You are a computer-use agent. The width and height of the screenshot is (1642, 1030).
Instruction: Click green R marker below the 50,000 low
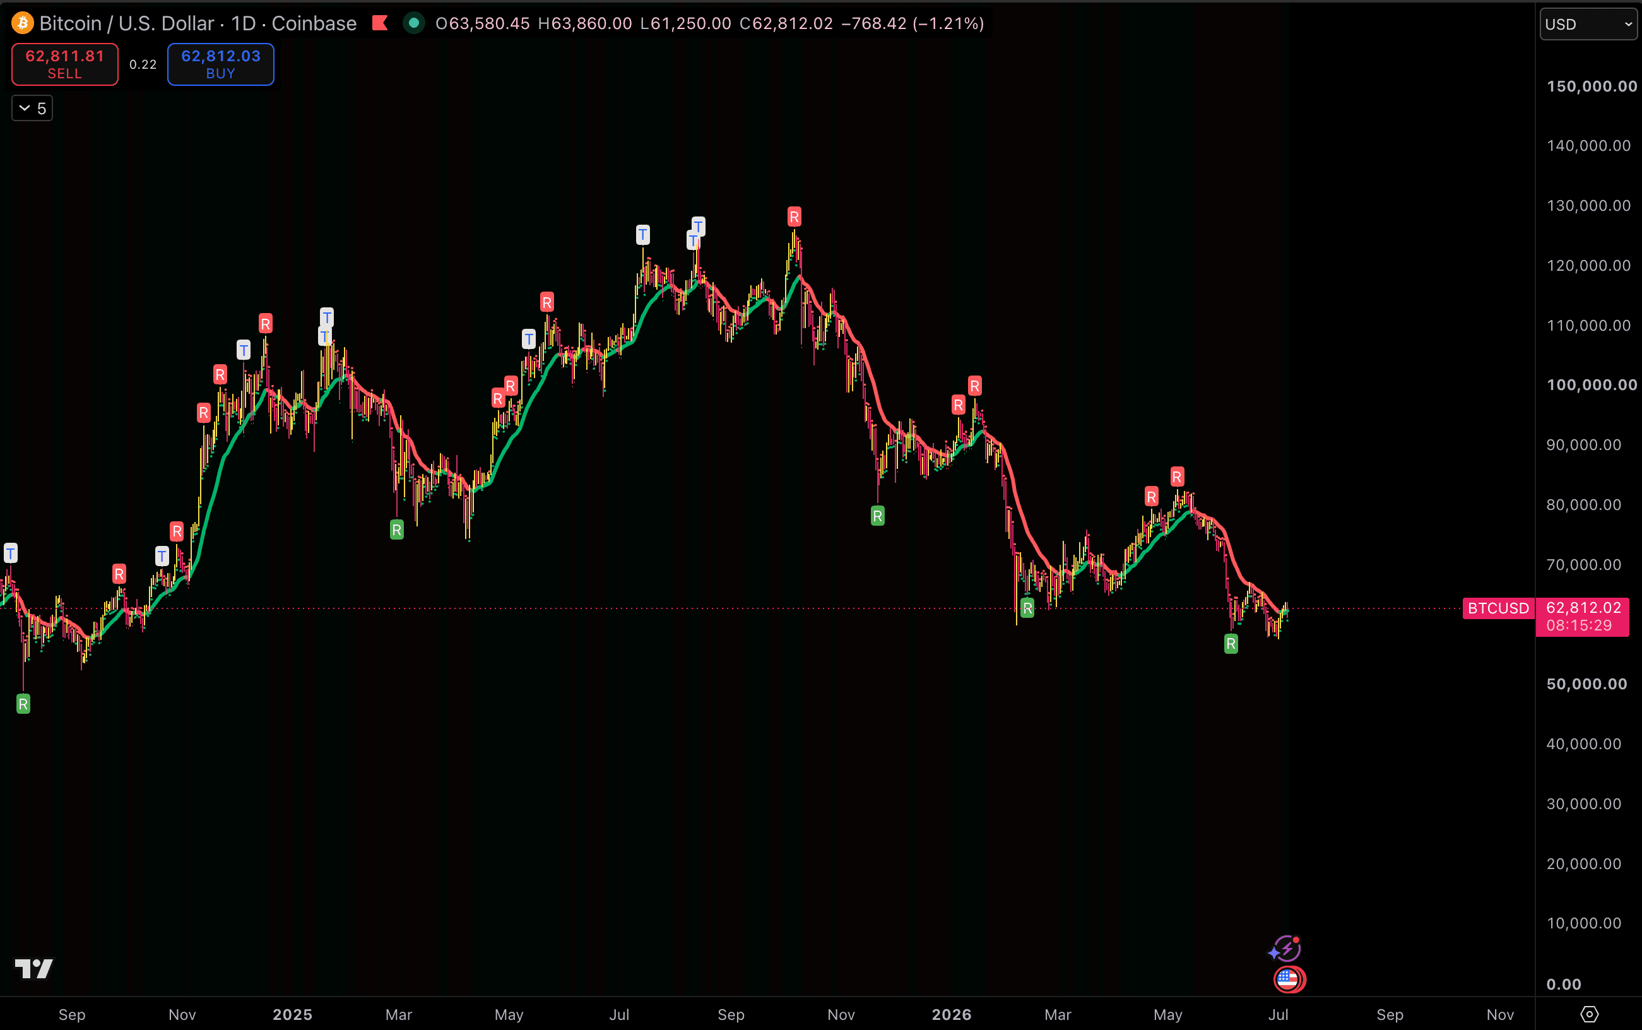(23, 704)
